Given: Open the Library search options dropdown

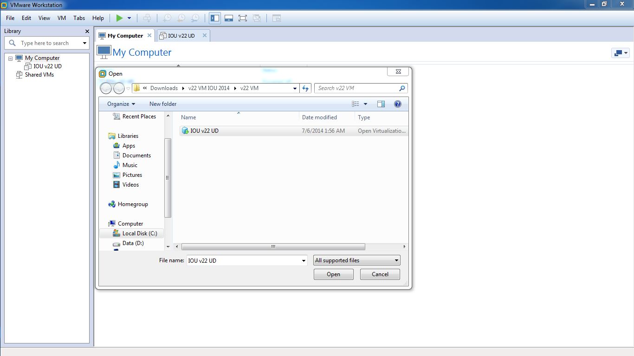Looking at the screenshot, I should [84, 43].
